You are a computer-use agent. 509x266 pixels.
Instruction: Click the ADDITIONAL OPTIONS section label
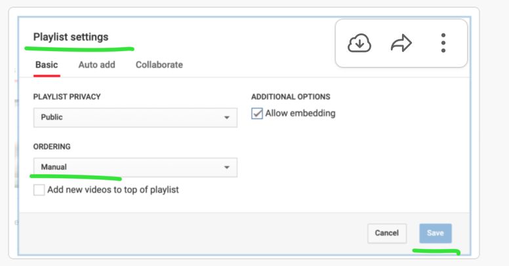tap(291, 97)
